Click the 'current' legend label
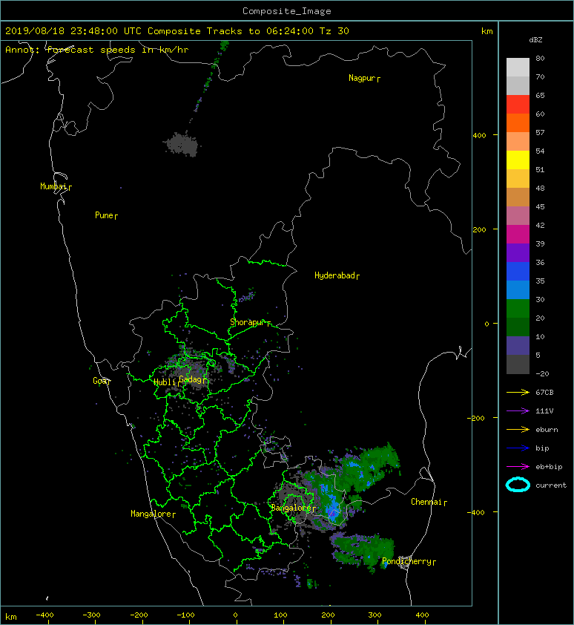 (x=551, y=485)
